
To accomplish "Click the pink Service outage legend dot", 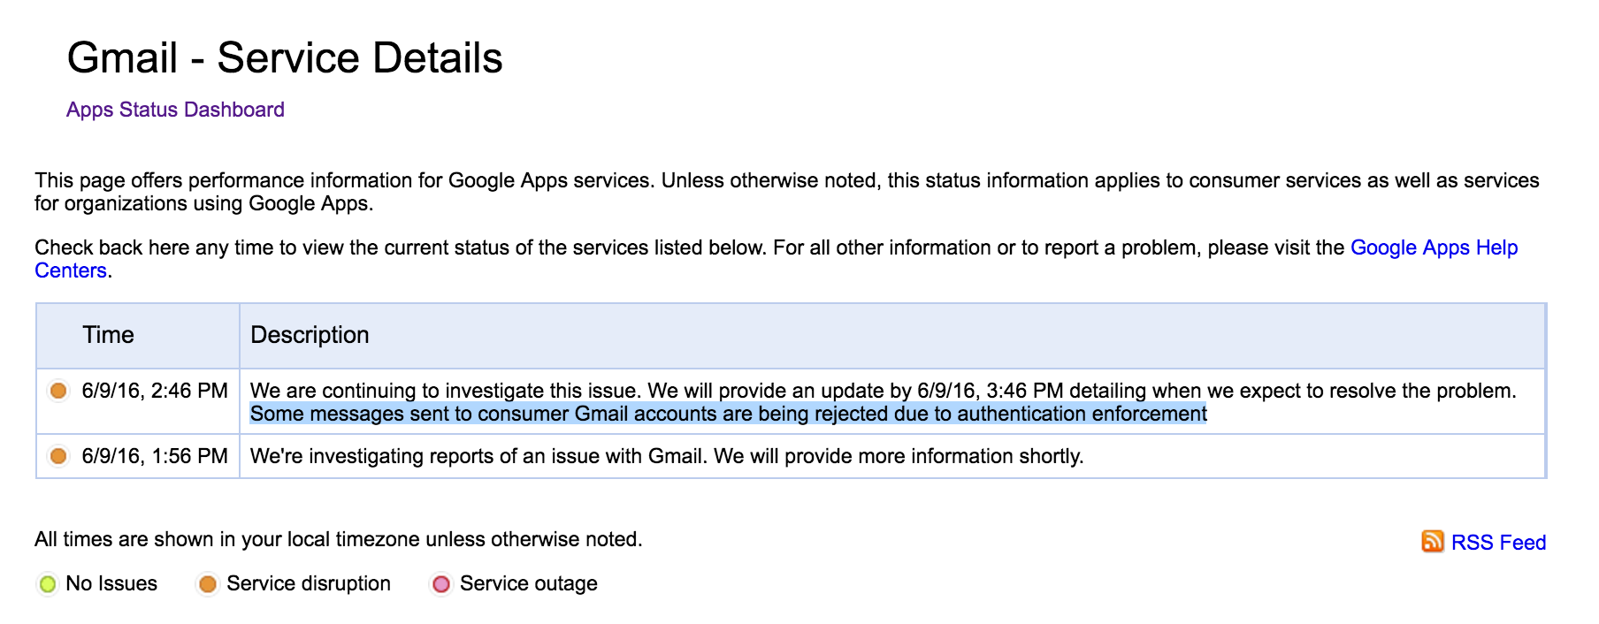I will coord(441,584).
